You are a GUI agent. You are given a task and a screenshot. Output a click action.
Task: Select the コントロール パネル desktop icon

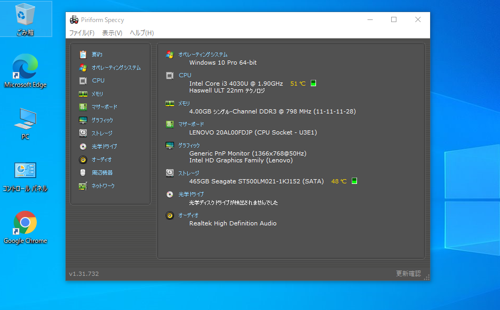25,177
